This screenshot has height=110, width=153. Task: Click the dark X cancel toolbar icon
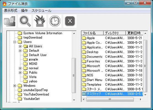(x=70, y=21)
